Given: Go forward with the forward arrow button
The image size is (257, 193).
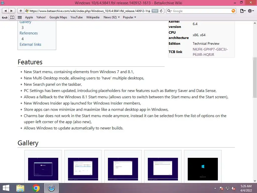Looking at the screenshot, I should 12,11.
